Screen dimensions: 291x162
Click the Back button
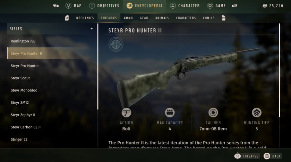point(272,156)
